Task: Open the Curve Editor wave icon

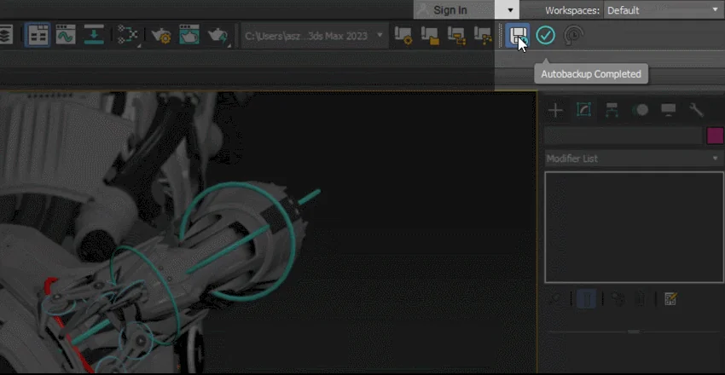Action: tap(66, 35)
